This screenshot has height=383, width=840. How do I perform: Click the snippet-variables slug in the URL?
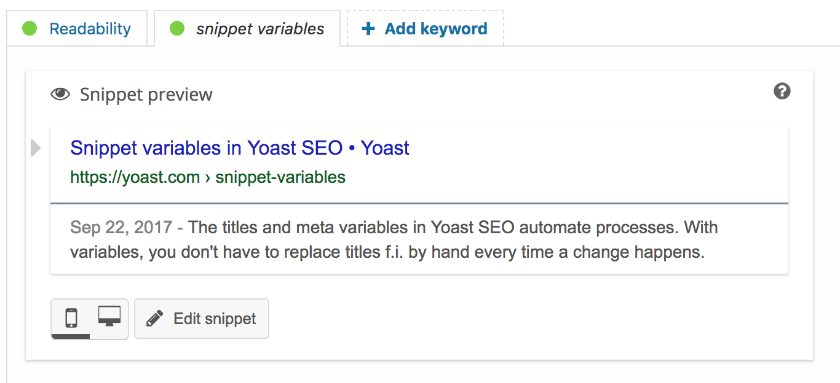coord(280,177)
